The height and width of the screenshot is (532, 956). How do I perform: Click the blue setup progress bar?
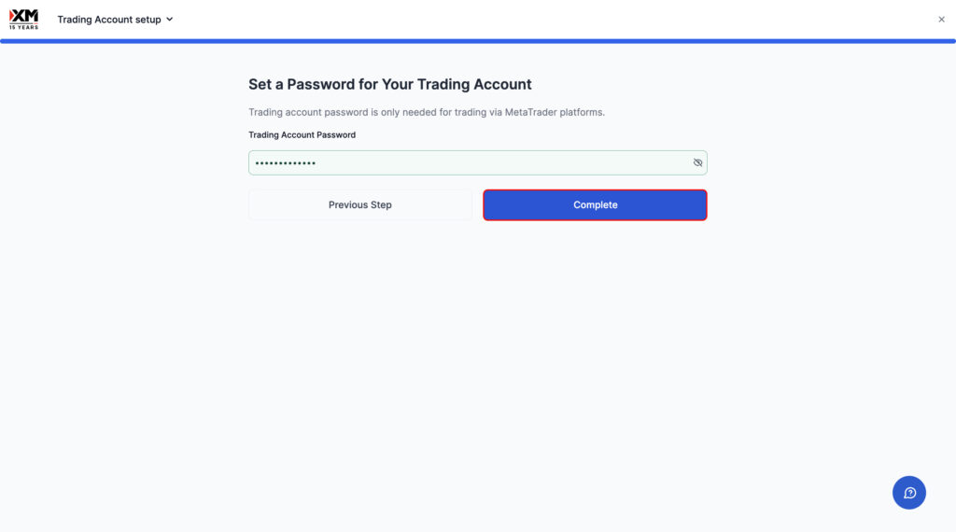point(478,41)
